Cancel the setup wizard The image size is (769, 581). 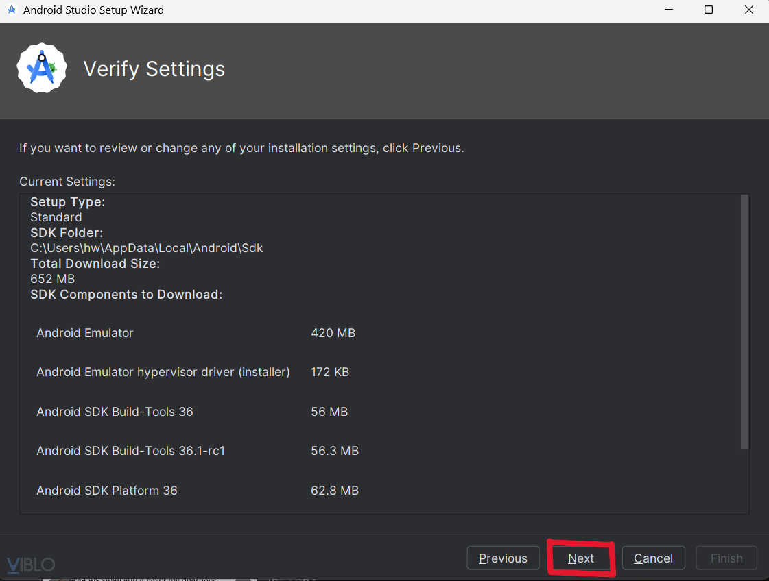pyautogui.click(x=653, y=558)
